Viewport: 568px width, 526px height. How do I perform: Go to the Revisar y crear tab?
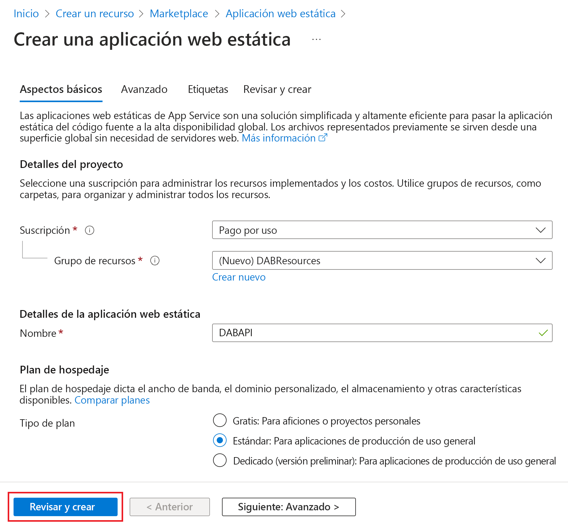point(277,89)
